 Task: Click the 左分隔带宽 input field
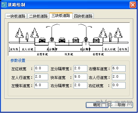click(x=80, y=68)
